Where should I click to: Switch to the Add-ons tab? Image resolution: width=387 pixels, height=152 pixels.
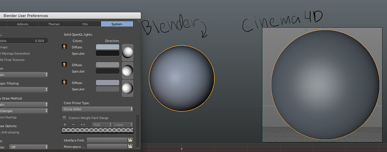(23, 24)
